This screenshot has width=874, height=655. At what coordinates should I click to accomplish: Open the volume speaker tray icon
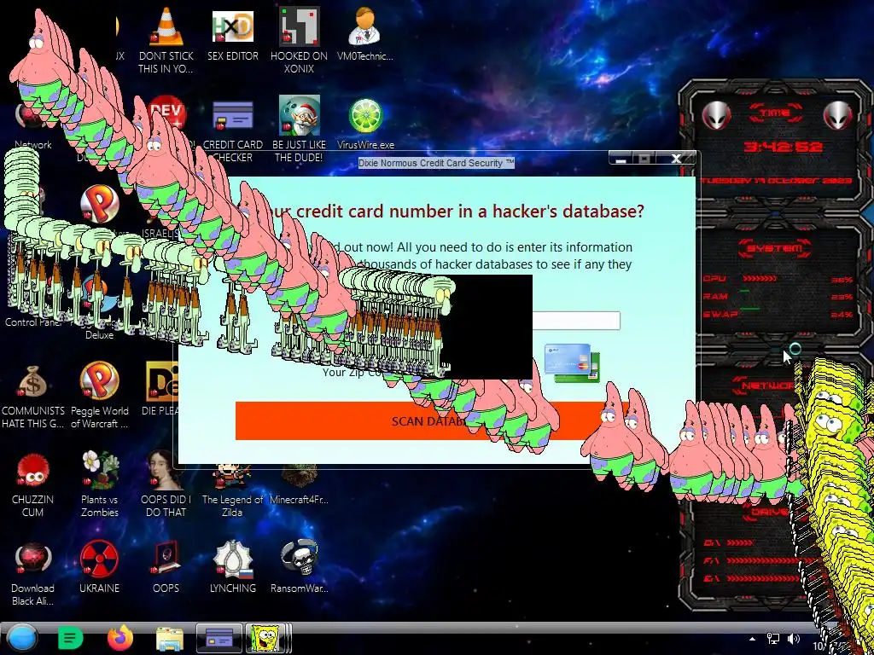pyautogui.click(x=793, y=639)
